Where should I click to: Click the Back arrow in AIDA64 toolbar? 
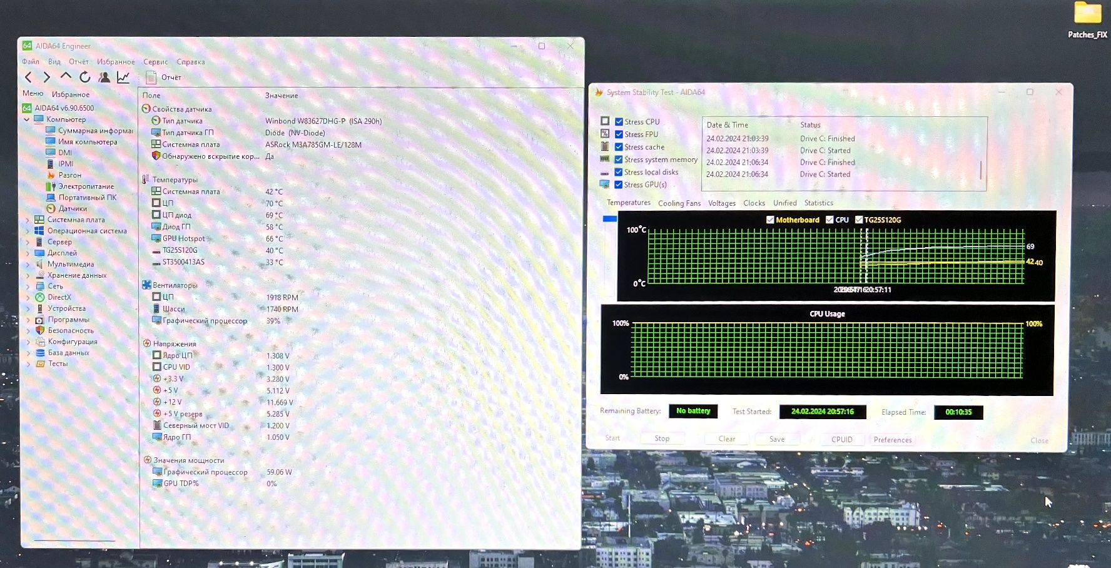[28, 77]
